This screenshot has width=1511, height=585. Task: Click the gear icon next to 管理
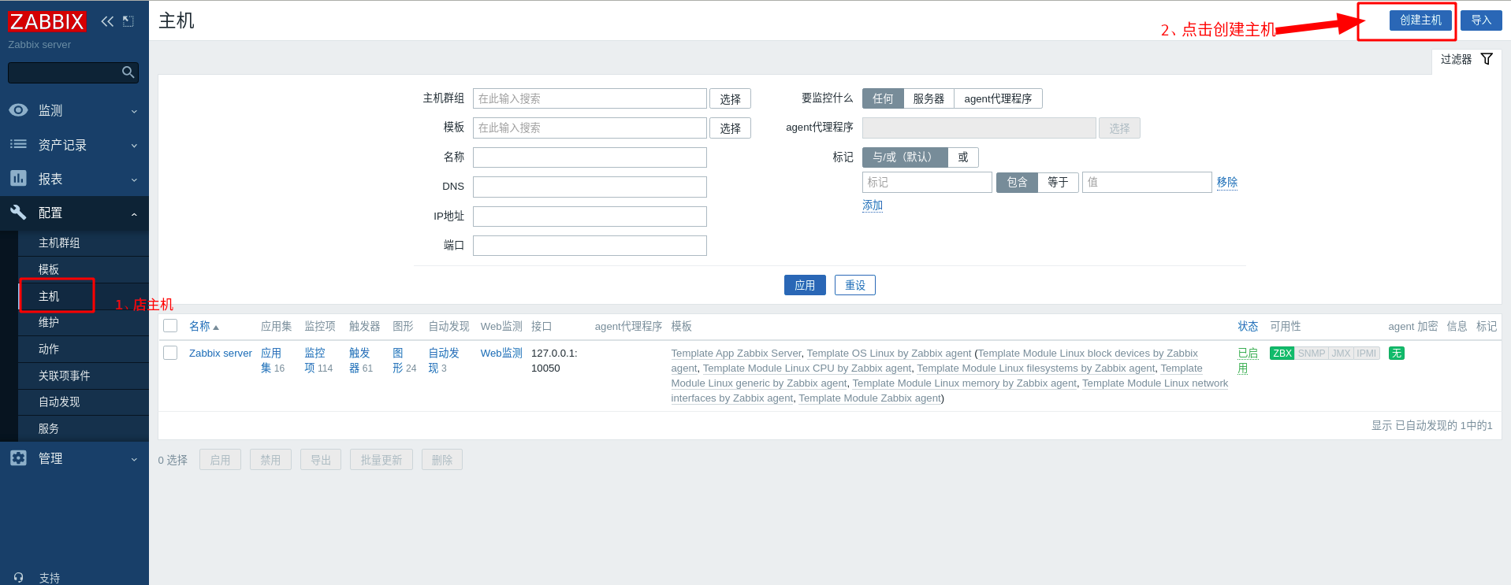pyautogui.click(x=18, y=457)
